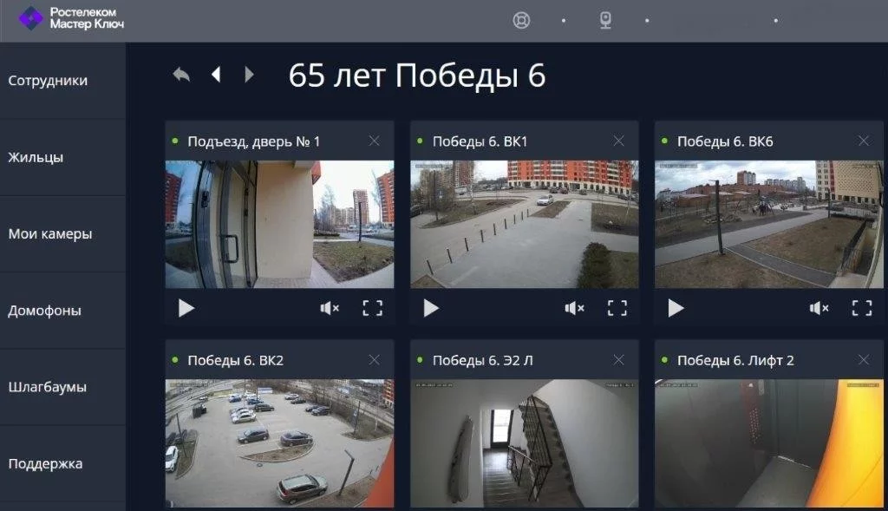This screenshot has height=511, width=888.
Task: Close the Победы 6. ВК2 camera tile
Action: [x=374, y=360]
